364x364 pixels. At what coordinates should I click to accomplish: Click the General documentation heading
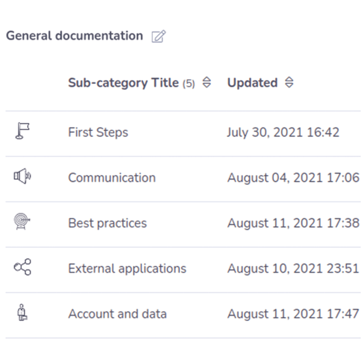coord(74,36)
